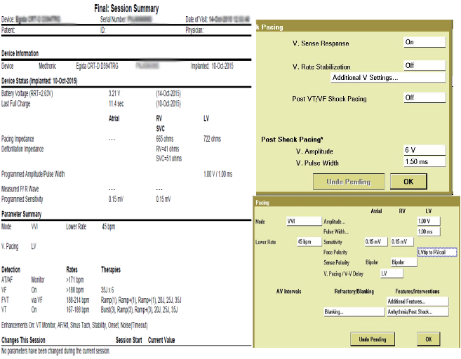Click the programmed 1.00 V / 1.00 ms value

(x=218, y=174)
